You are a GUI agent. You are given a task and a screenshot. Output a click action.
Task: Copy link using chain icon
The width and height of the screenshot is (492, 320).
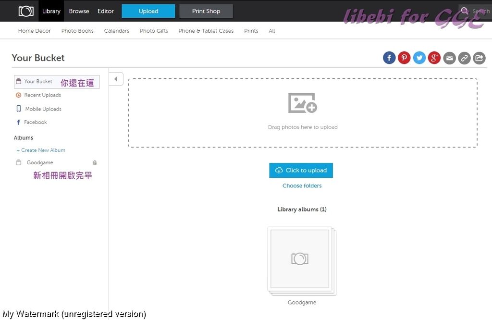pos(464,58)
